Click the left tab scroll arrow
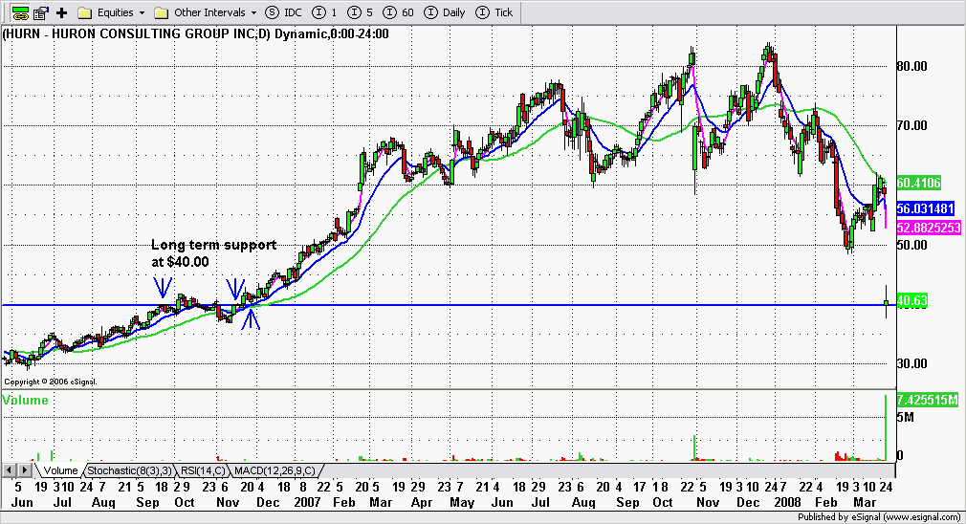 point(10,470)
